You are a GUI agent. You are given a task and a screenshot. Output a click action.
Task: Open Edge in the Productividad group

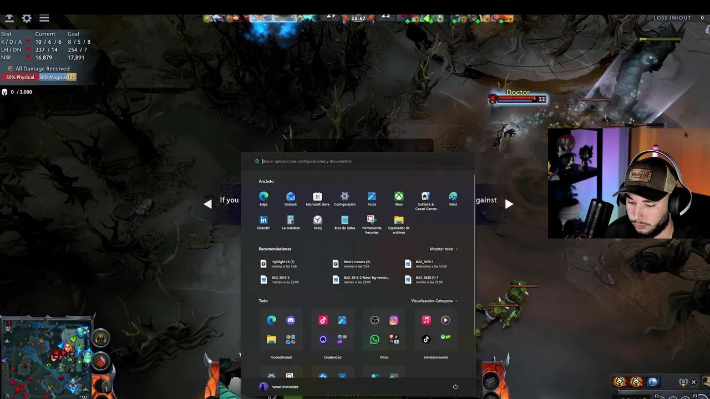(x=271, y=320)
